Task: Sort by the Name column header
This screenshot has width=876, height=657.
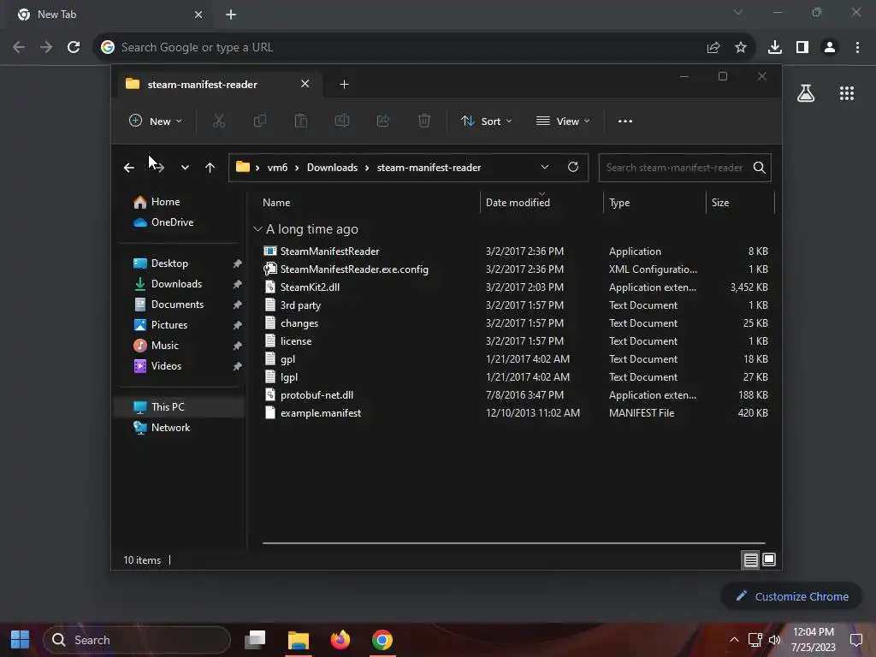Action: pyautogui.click(x=368, y=202)
